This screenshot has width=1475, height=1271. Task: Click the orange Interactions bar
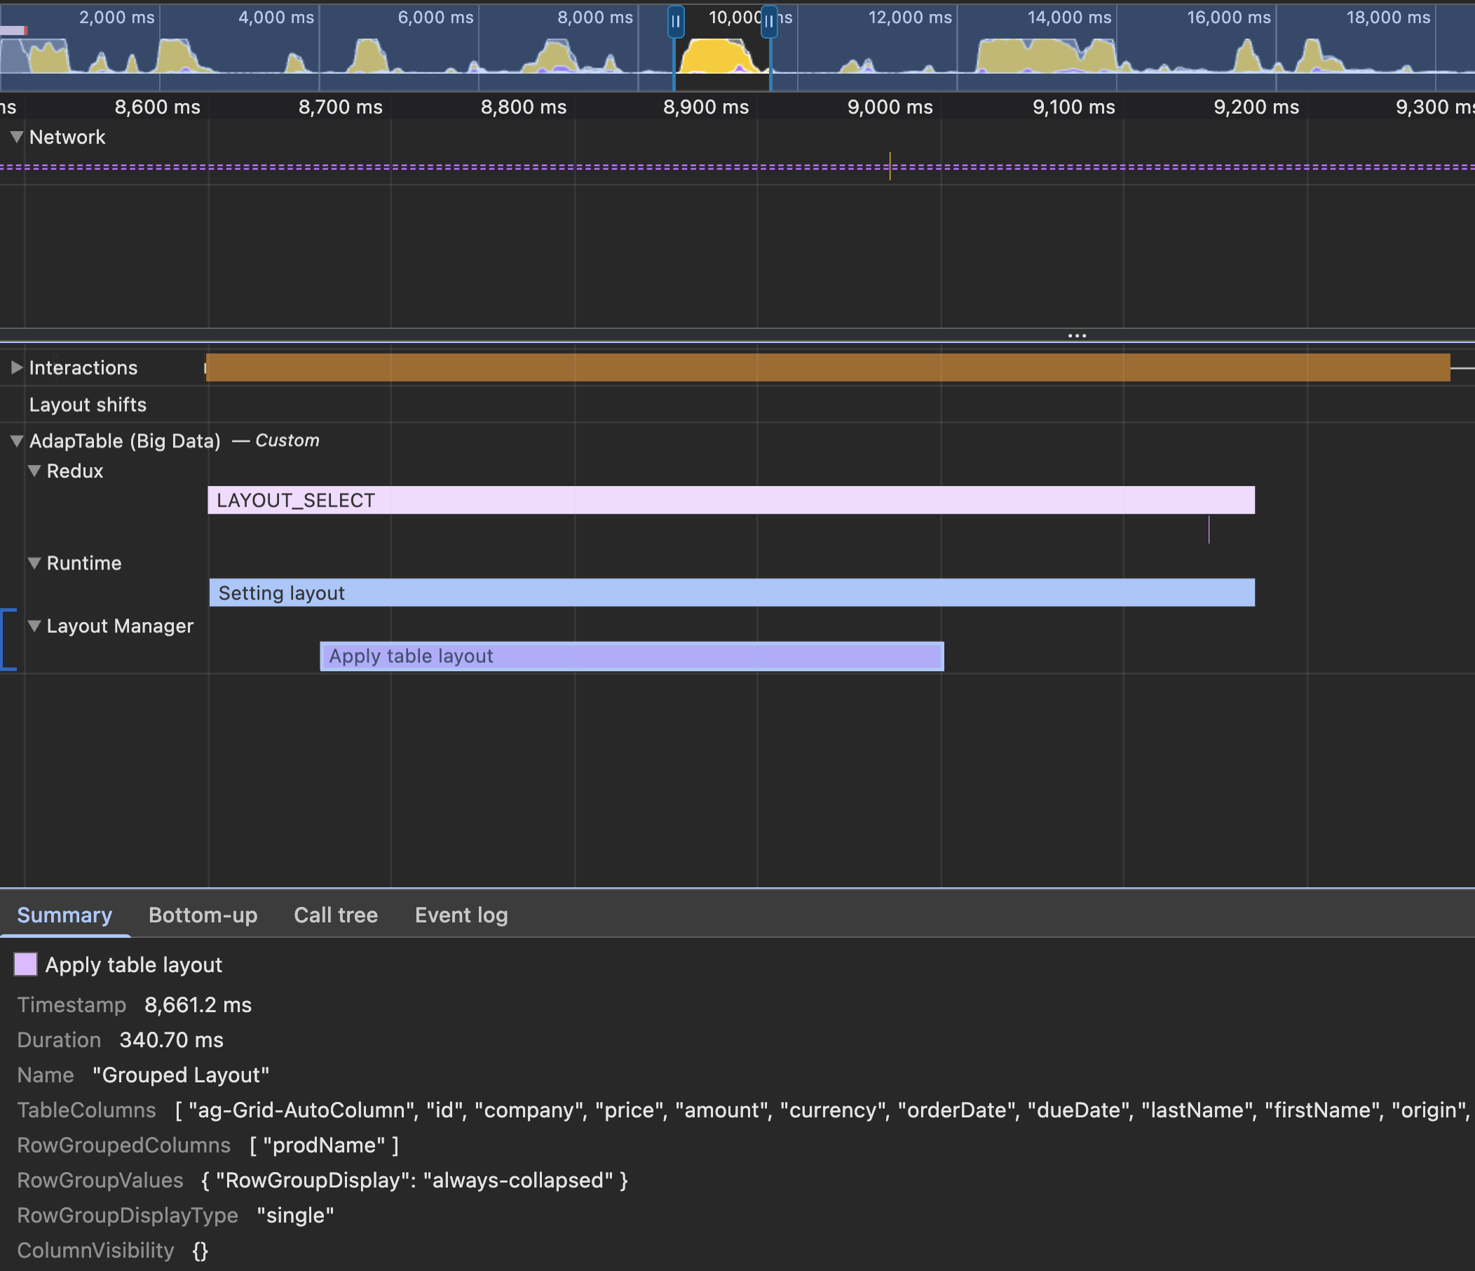(827, 368)
